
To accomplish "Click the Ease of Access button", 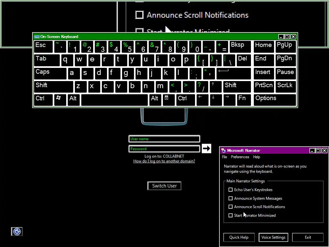I will click(x=17, y=232).
